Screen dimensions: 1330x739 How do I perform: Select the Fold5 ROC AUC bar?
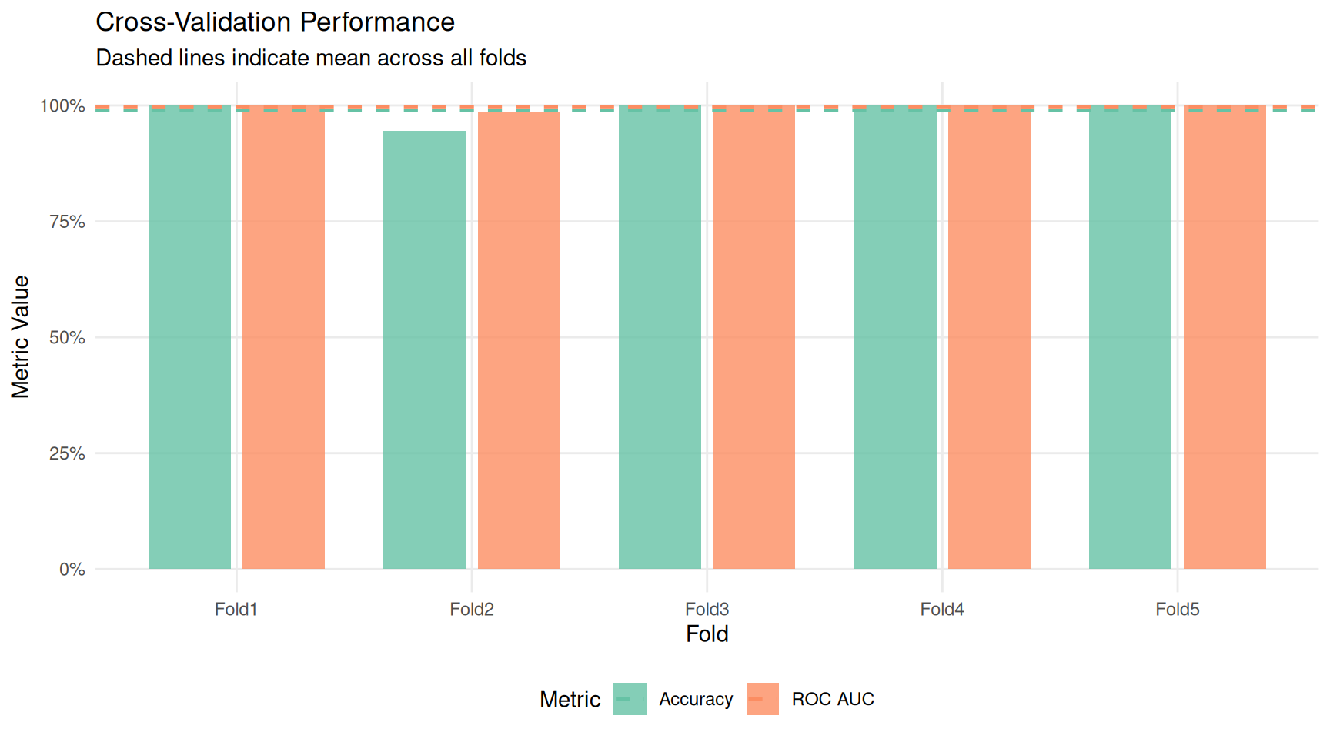(x=1225, y=339)
